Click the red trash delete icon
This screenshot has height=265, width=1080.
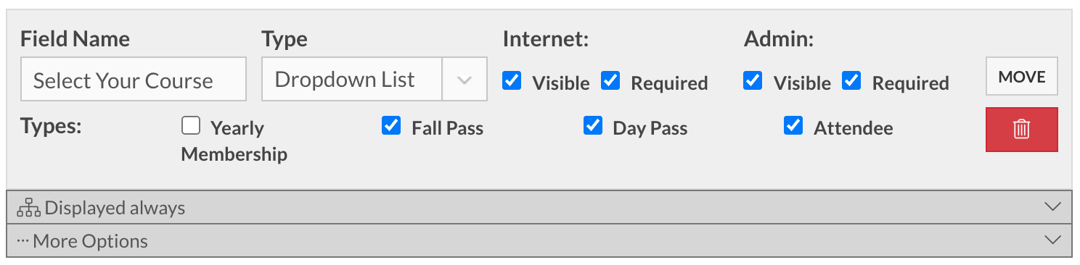[x=1021, y=130]
